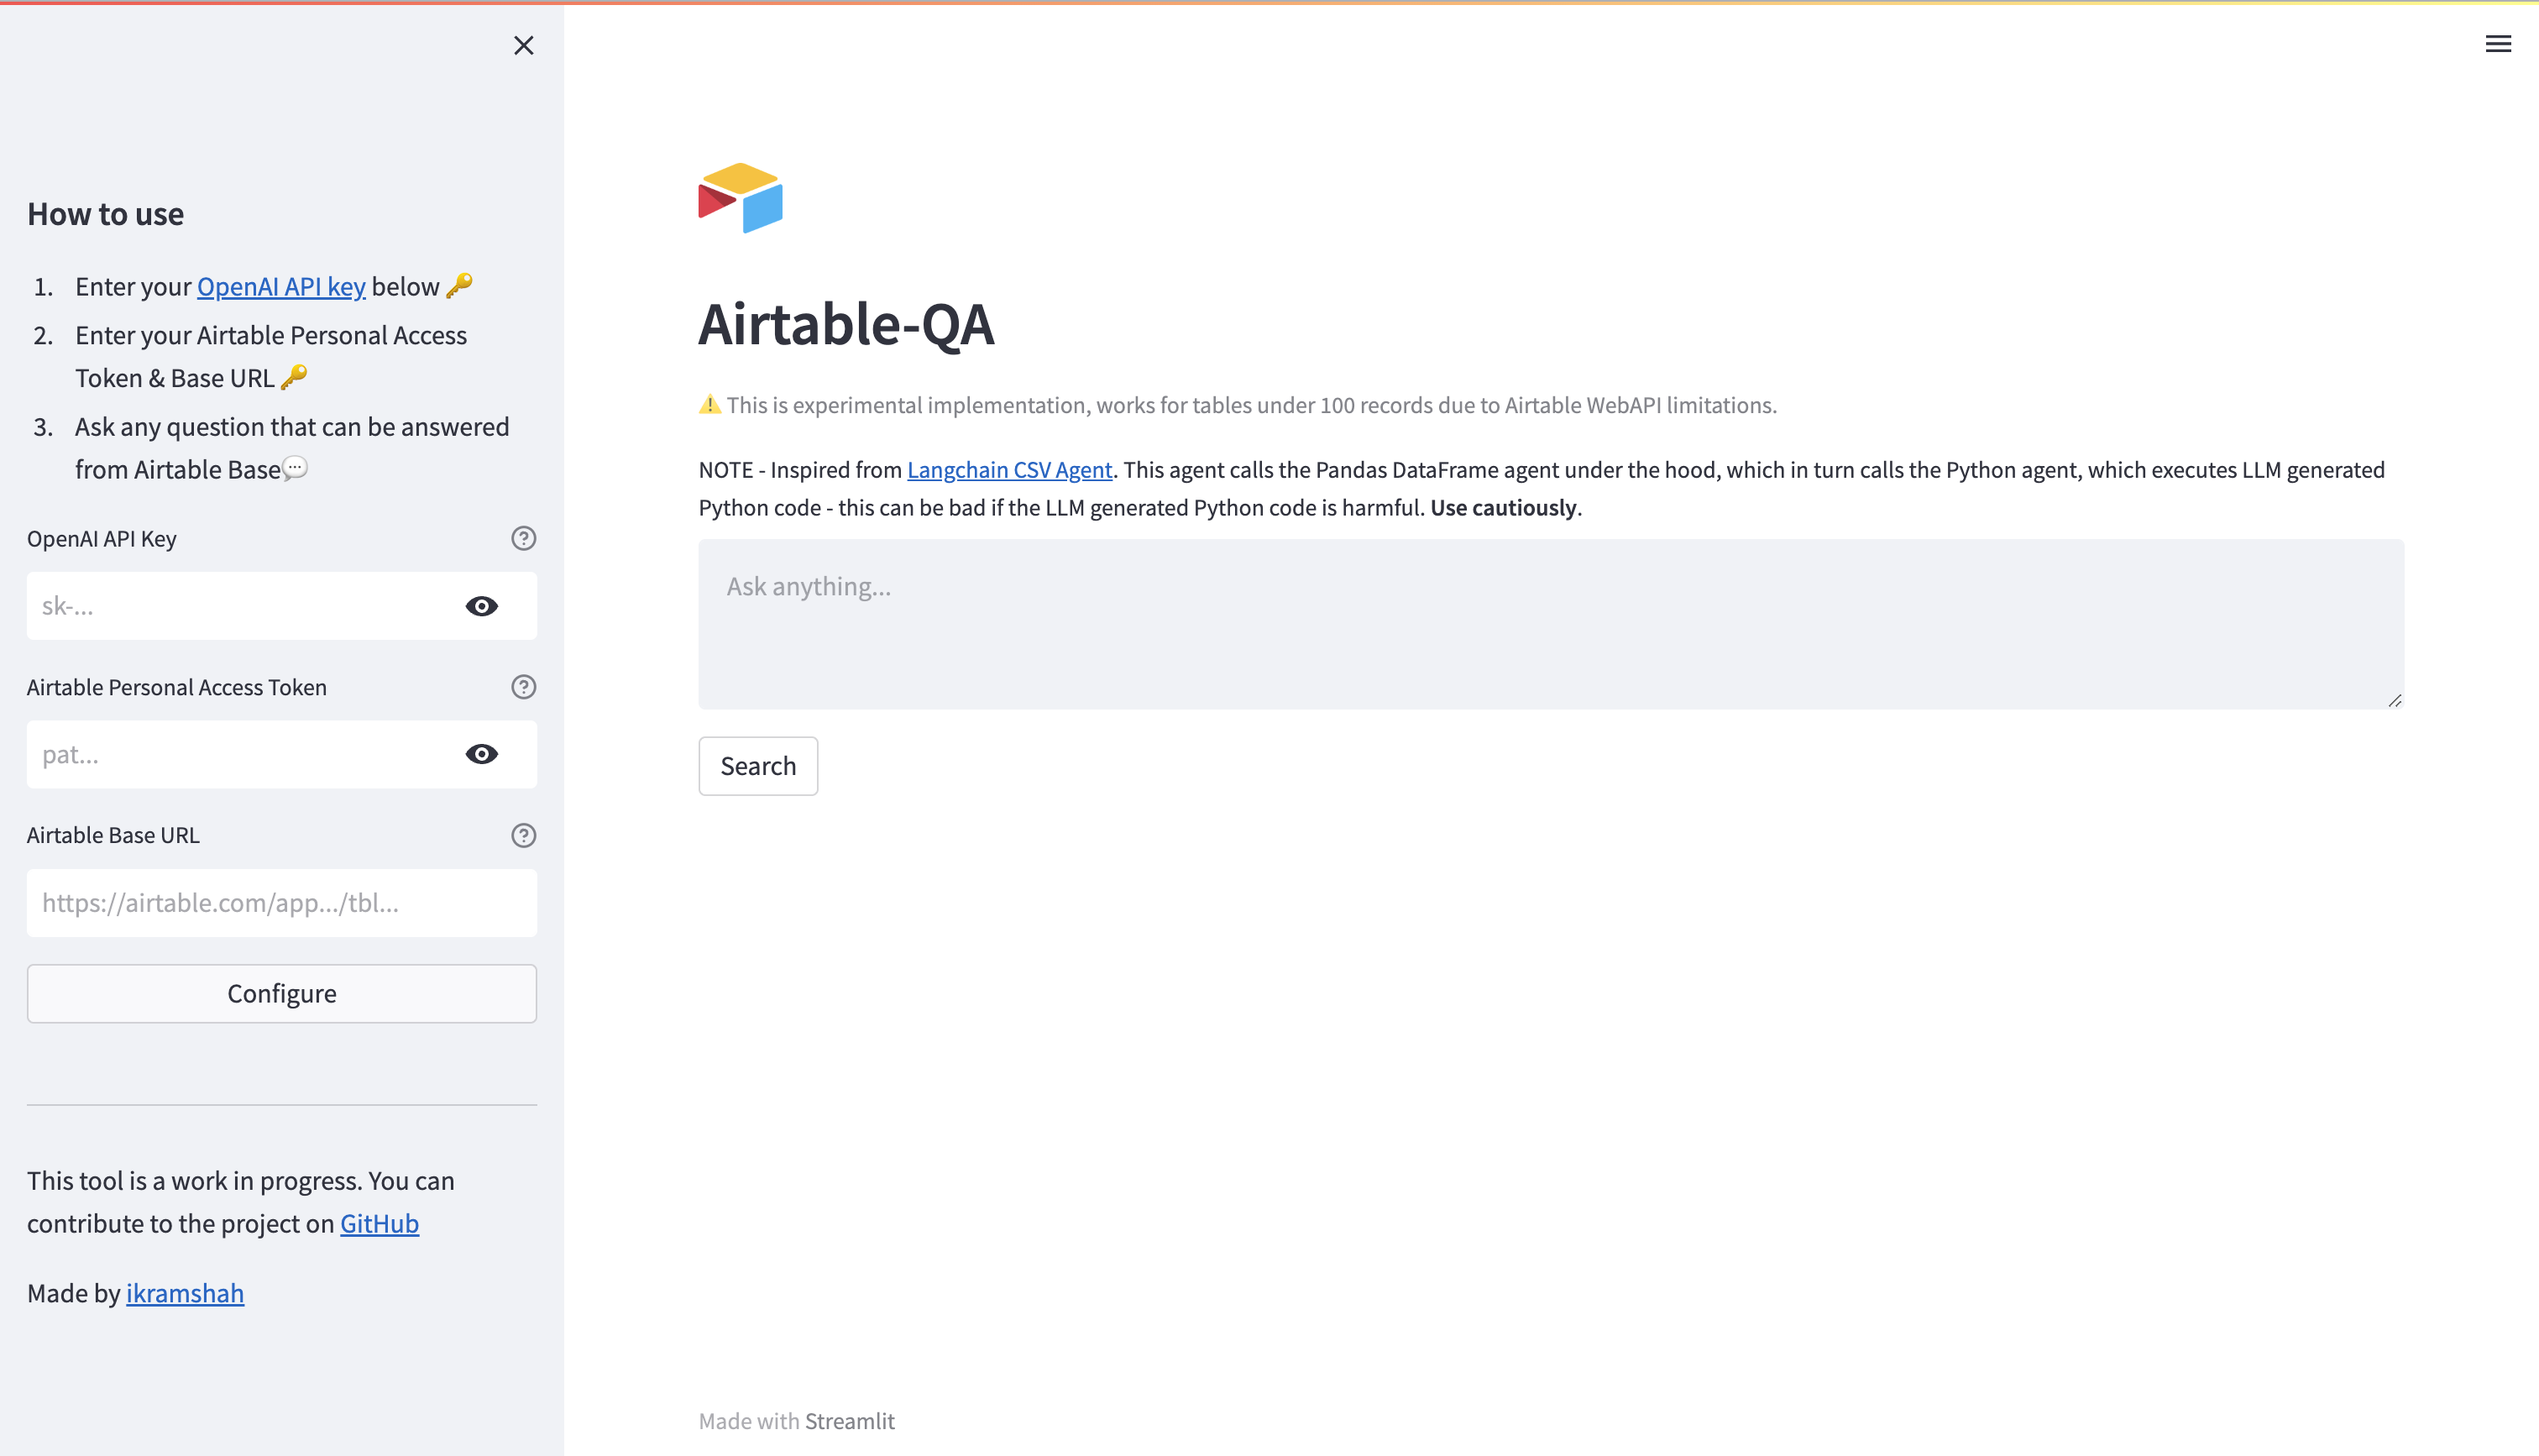Toggle visibility of OpenAI API Key field
Viewport: 2539px width, 1456px height.
coord(481,605)
